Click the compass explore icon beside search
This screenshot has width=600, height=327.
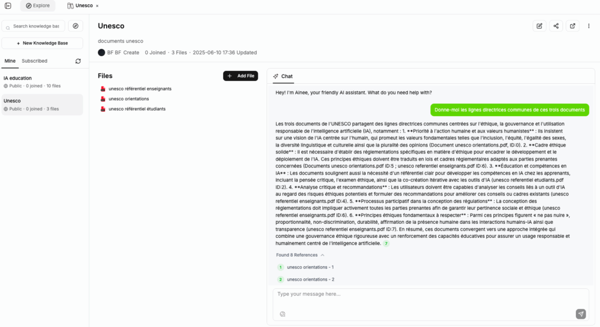point(76,26)
